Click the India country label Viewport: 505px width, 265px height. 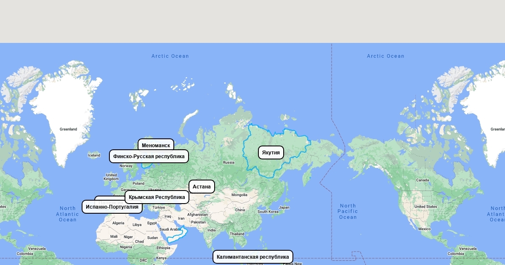point(211,230)
